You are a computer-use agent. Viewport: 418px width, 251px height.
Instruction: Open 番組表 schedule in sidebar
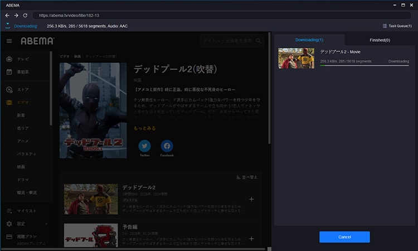(23, 72)
